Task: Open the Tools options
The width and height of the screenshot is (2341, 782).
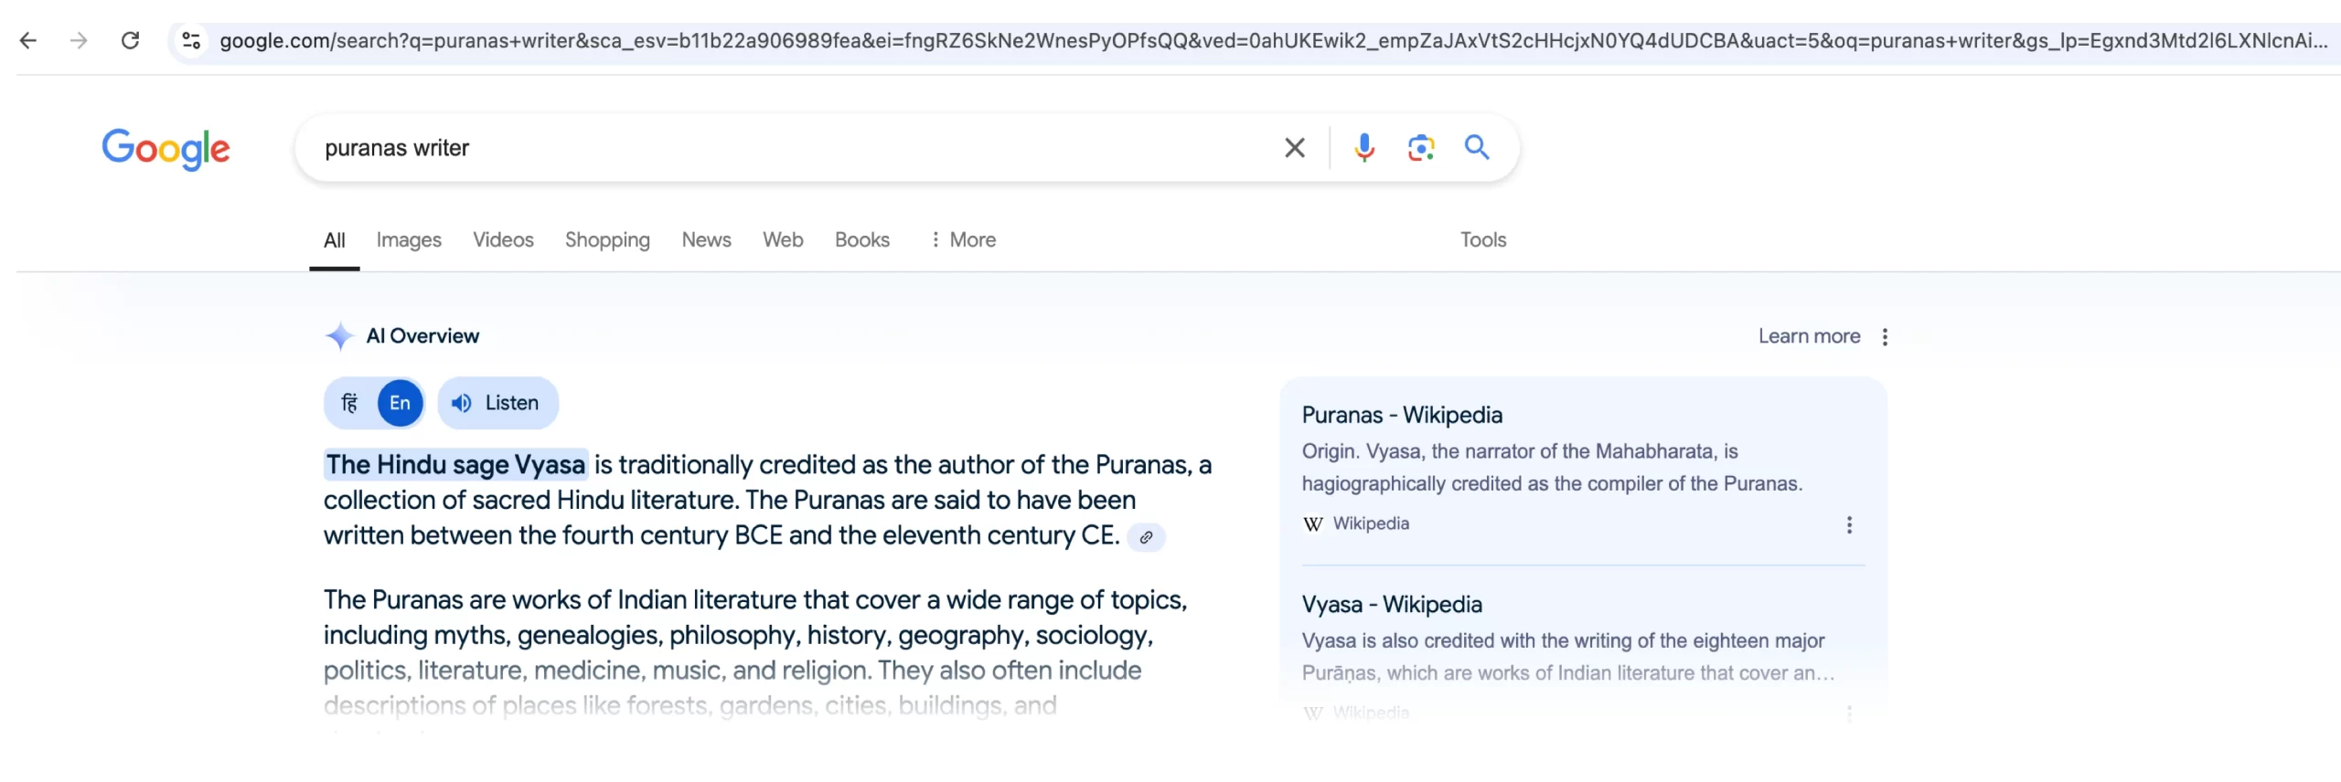Action: pyautogui.click(x=1482, y=239)
